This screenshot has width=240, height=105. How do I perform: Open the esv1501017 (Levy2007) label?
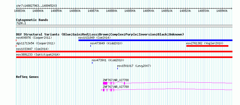134,66
